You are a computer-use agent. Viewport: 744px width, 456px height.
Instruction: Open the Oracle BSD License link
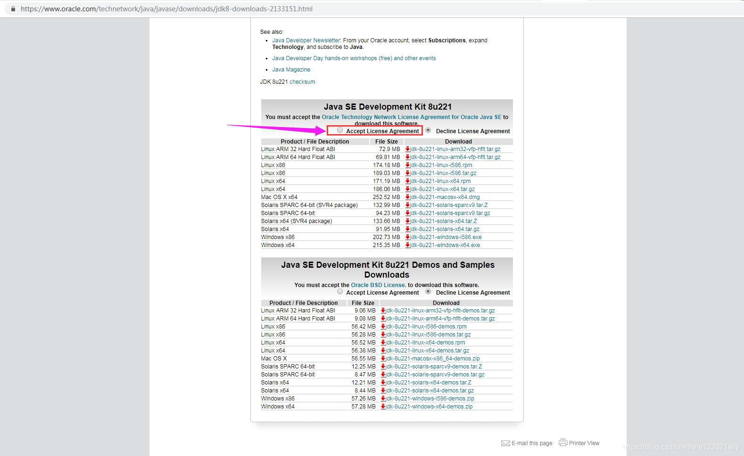coord(378,285)
